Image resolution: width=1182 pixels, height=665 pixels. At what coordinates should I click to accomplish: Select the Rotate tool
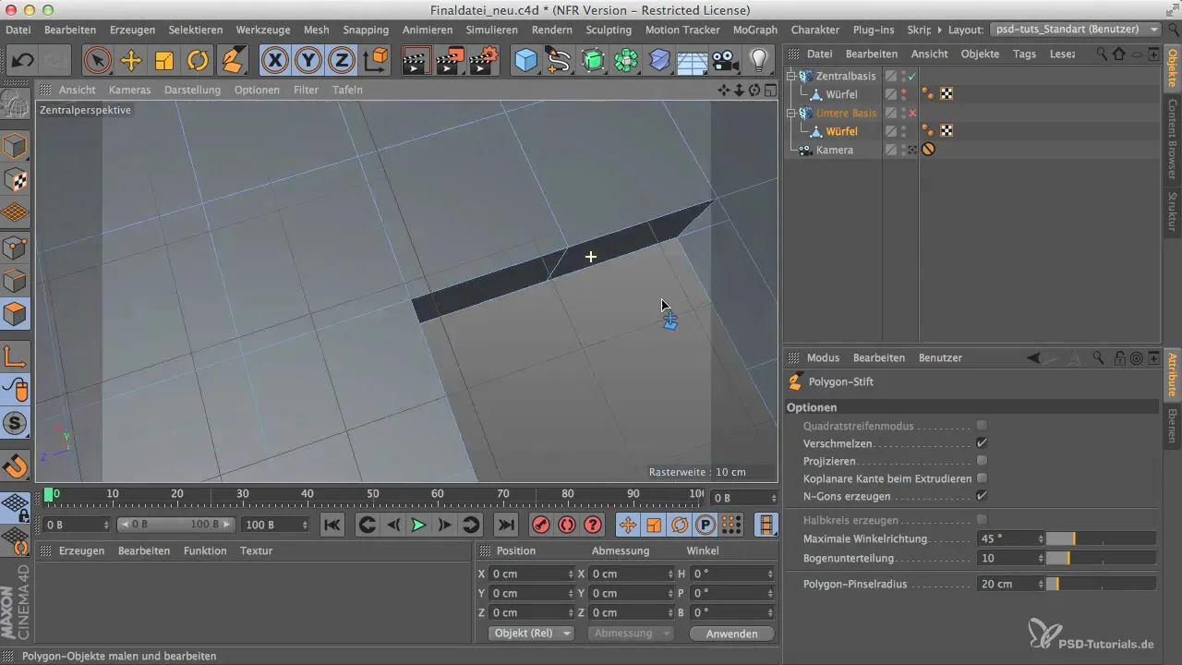point(198,61)
